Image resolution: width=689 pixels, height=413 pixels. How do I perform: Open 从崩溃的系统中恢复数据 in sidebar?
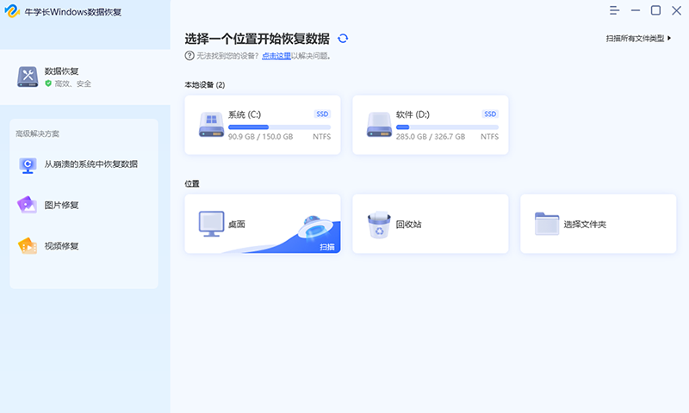[90, 164]
